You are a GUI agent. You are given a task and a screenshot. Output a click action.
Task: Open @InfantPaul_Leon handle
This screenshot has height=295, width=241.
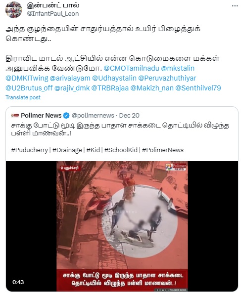click(53, 14)
